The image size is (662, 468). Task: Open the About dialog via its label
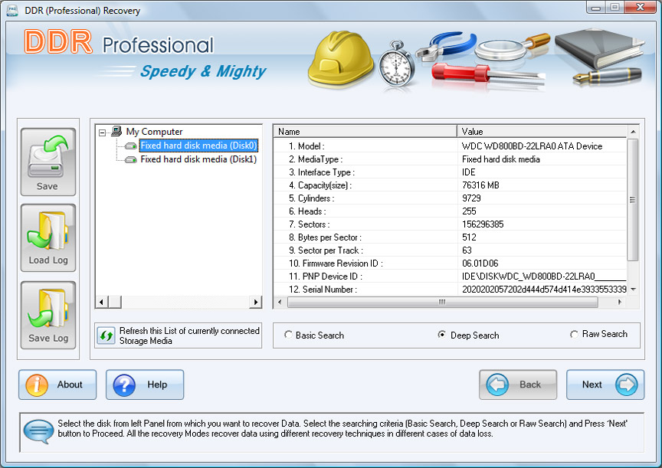pos(70,385)
